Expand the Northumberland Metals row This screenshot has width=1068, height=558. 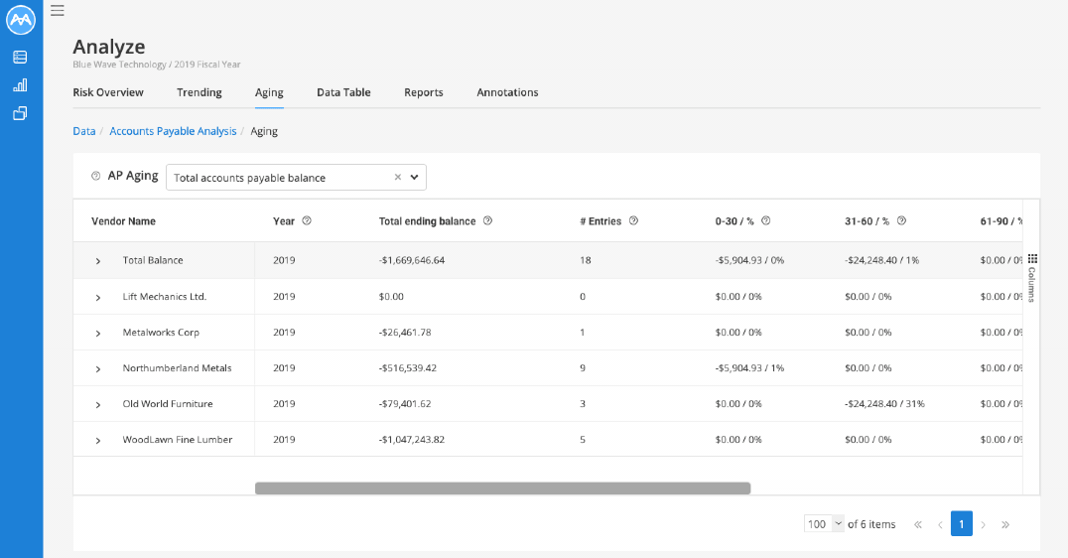pyautogui.click(x=98, y=368)
